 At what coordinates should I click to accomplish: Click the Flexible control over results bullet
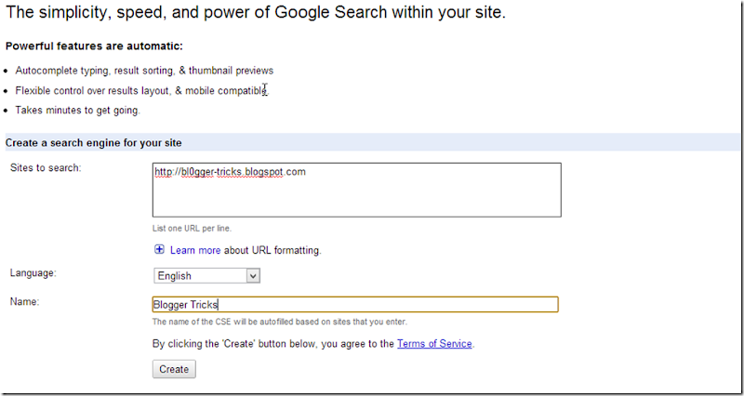click(141, 90)
